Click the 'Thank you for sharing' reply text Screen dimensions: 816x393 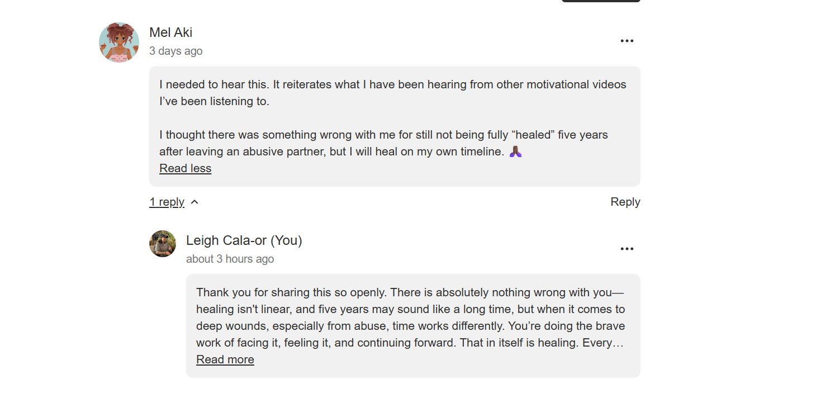click(411, 318)
